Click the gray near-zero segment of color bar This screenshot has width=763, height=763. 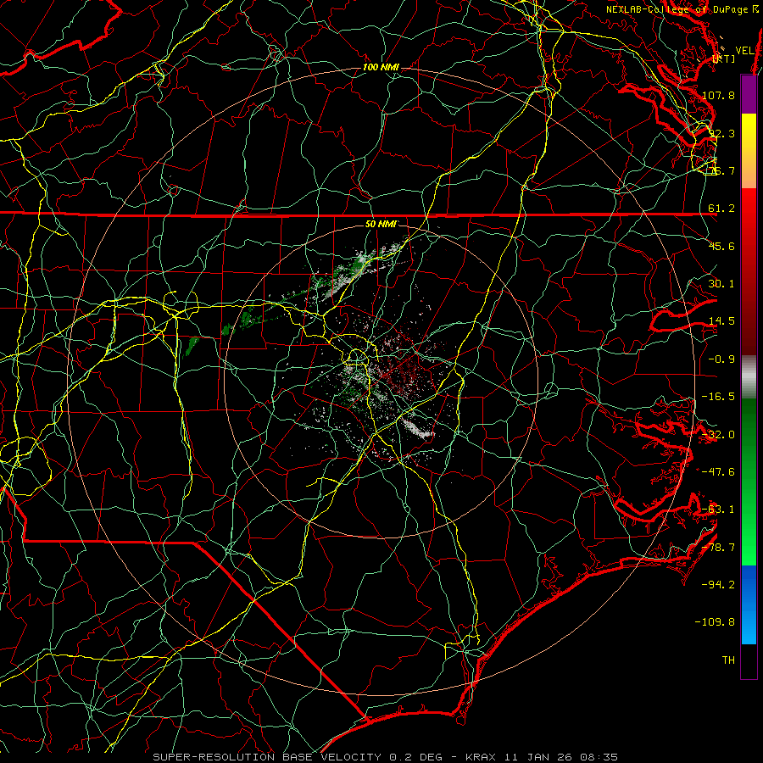(749, 377)
